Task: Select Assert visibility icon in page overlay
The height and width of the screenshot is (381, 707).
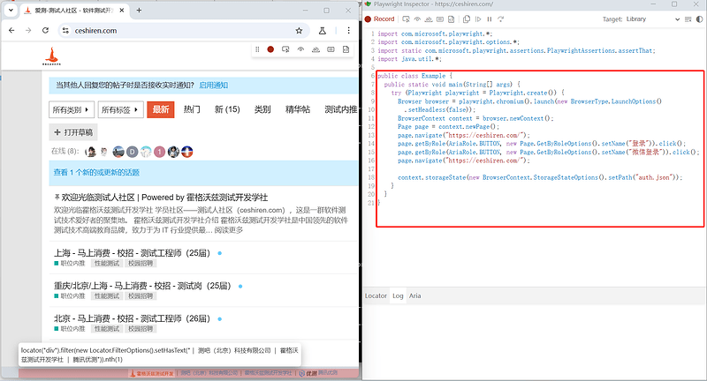Action: (300, 49)
